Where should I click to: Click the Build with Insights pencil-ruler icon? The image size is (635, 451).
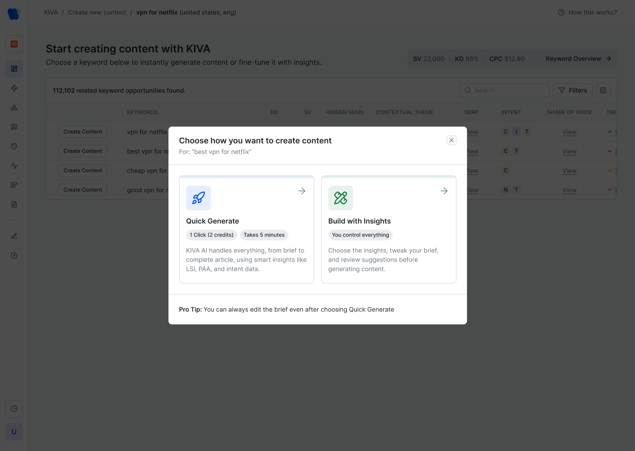340,198
